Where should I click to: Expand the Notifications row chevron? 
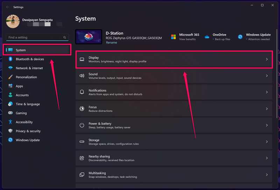[x=267, y=92]
